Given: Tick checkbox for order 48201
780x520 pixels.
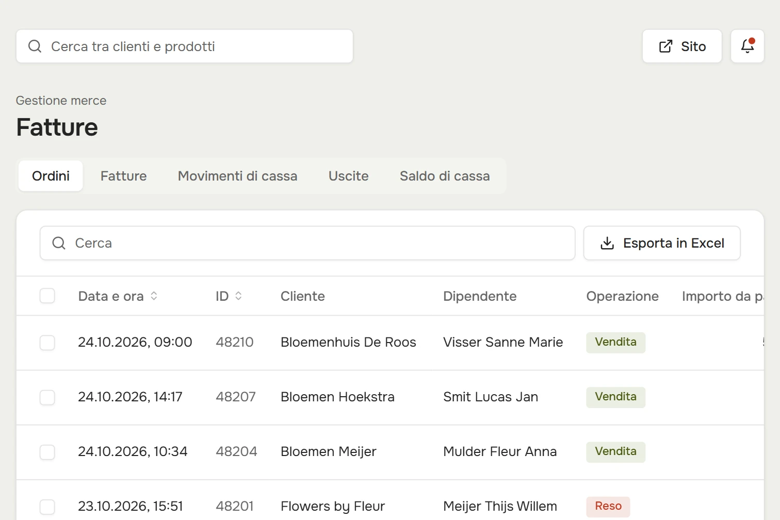Looking at the screenshot, I should (47, 507).
